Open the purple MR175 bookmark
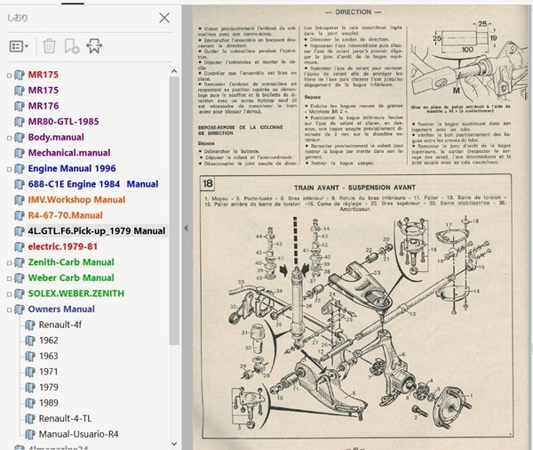 coord(44,90)
